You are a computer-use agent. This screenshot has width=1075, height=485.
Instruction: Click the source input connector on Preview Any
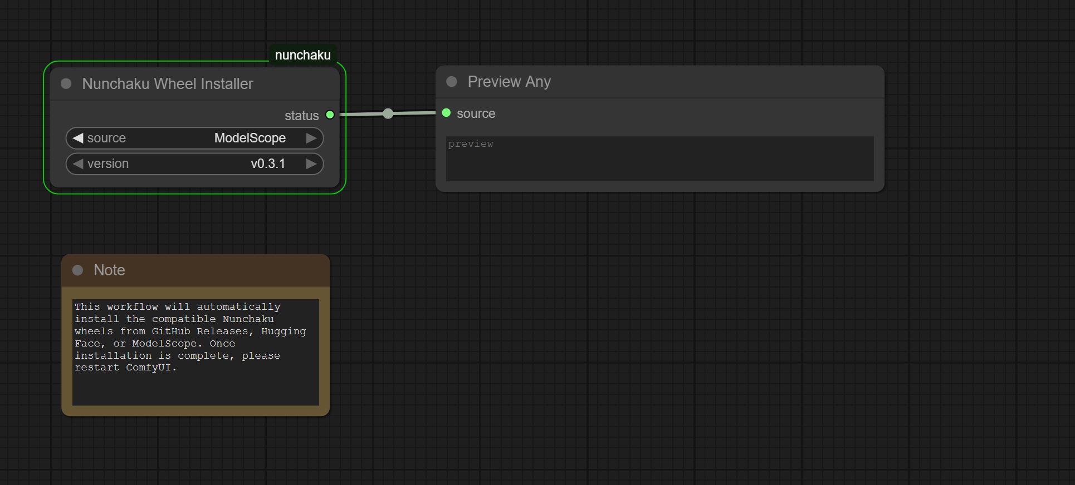446,113
